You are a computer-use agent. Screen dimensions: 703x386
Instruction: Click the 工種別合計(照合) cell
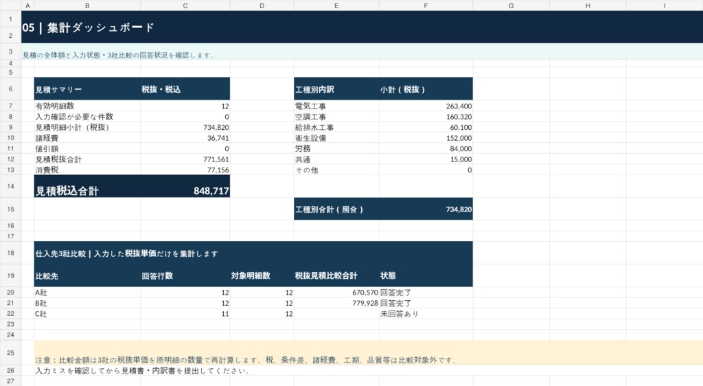336,209
